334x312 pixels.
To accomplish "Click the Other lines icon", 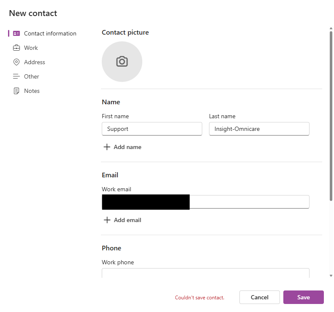I will click(x=16, y=76).
